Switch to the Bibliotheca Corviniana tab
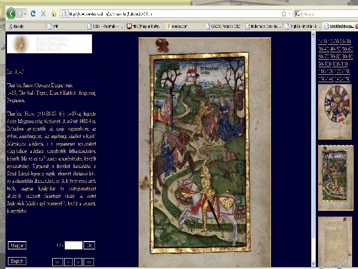The image size is (358, 269). [264, 26]
